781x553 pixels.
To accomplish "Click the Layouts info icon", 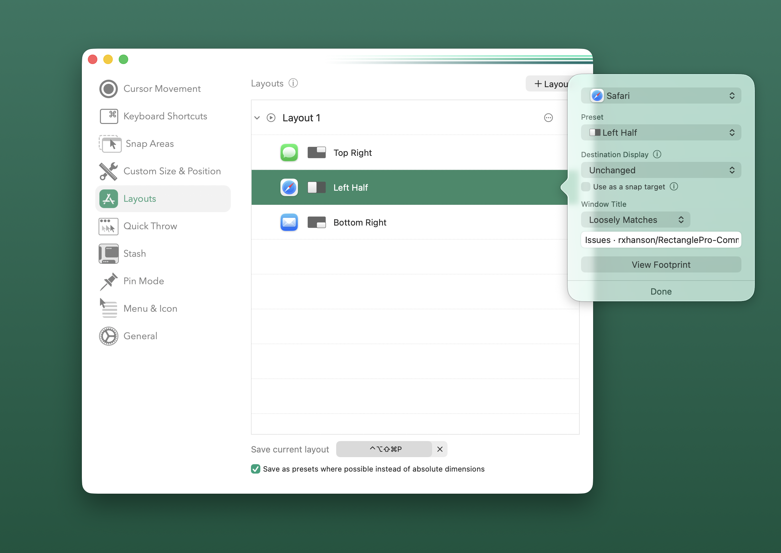I will (x=293, y=83).
